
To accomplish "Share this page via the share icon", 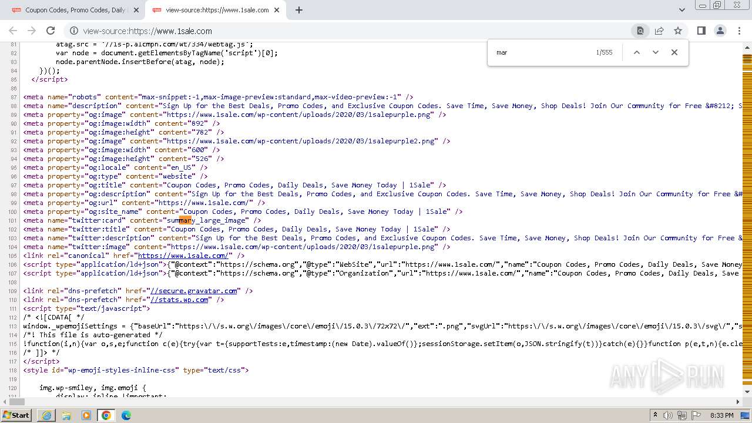I will coord(659,31).
